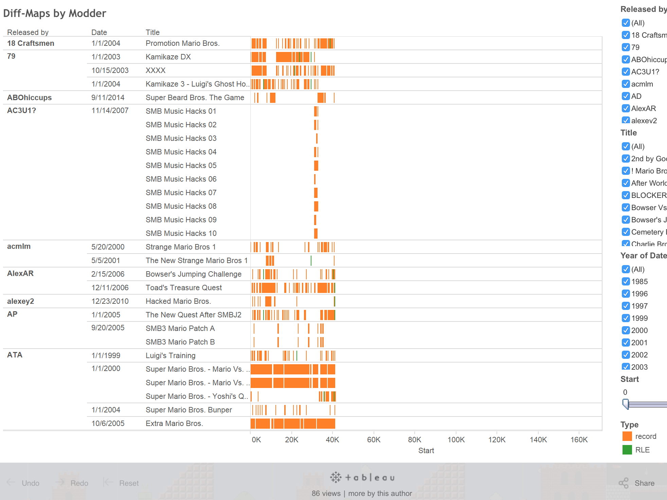Image resolution: width=667 pixels, height=500 pixels.
Task: Select the Hacked Mario Bros. title
Action: click(178, 301)
